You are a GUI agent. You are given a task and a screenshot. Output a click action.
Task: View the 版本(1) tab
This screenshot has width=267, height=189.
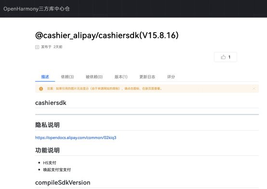(121, 77)
